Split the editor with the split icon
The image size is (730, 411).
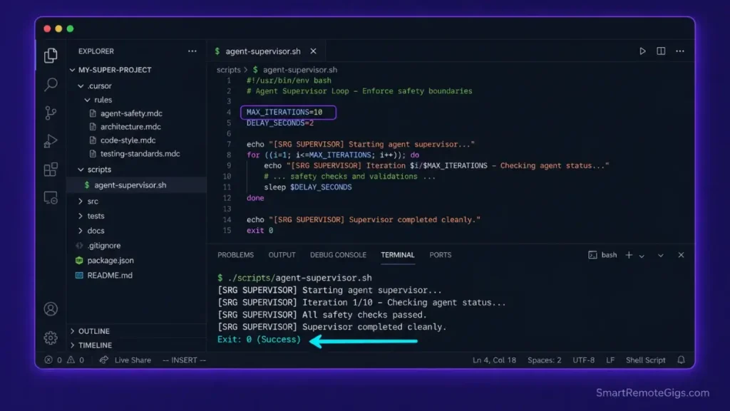click(661, 51)
